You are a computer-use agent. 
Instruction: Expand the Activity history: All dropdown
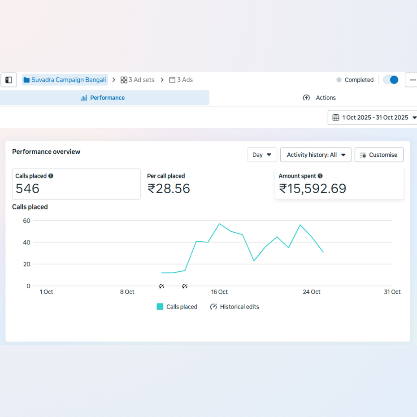316,155
